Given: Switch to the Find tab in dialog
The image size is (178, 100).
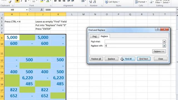Looking at the screenshot, I should point(94,36).
